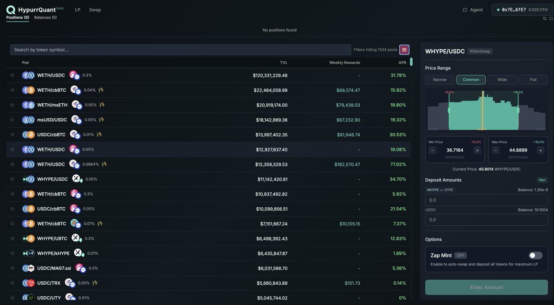The image size is (554, 305).
Task: Switch WHYPE ↔ HYPE deposit token
Action: (440, 190)
